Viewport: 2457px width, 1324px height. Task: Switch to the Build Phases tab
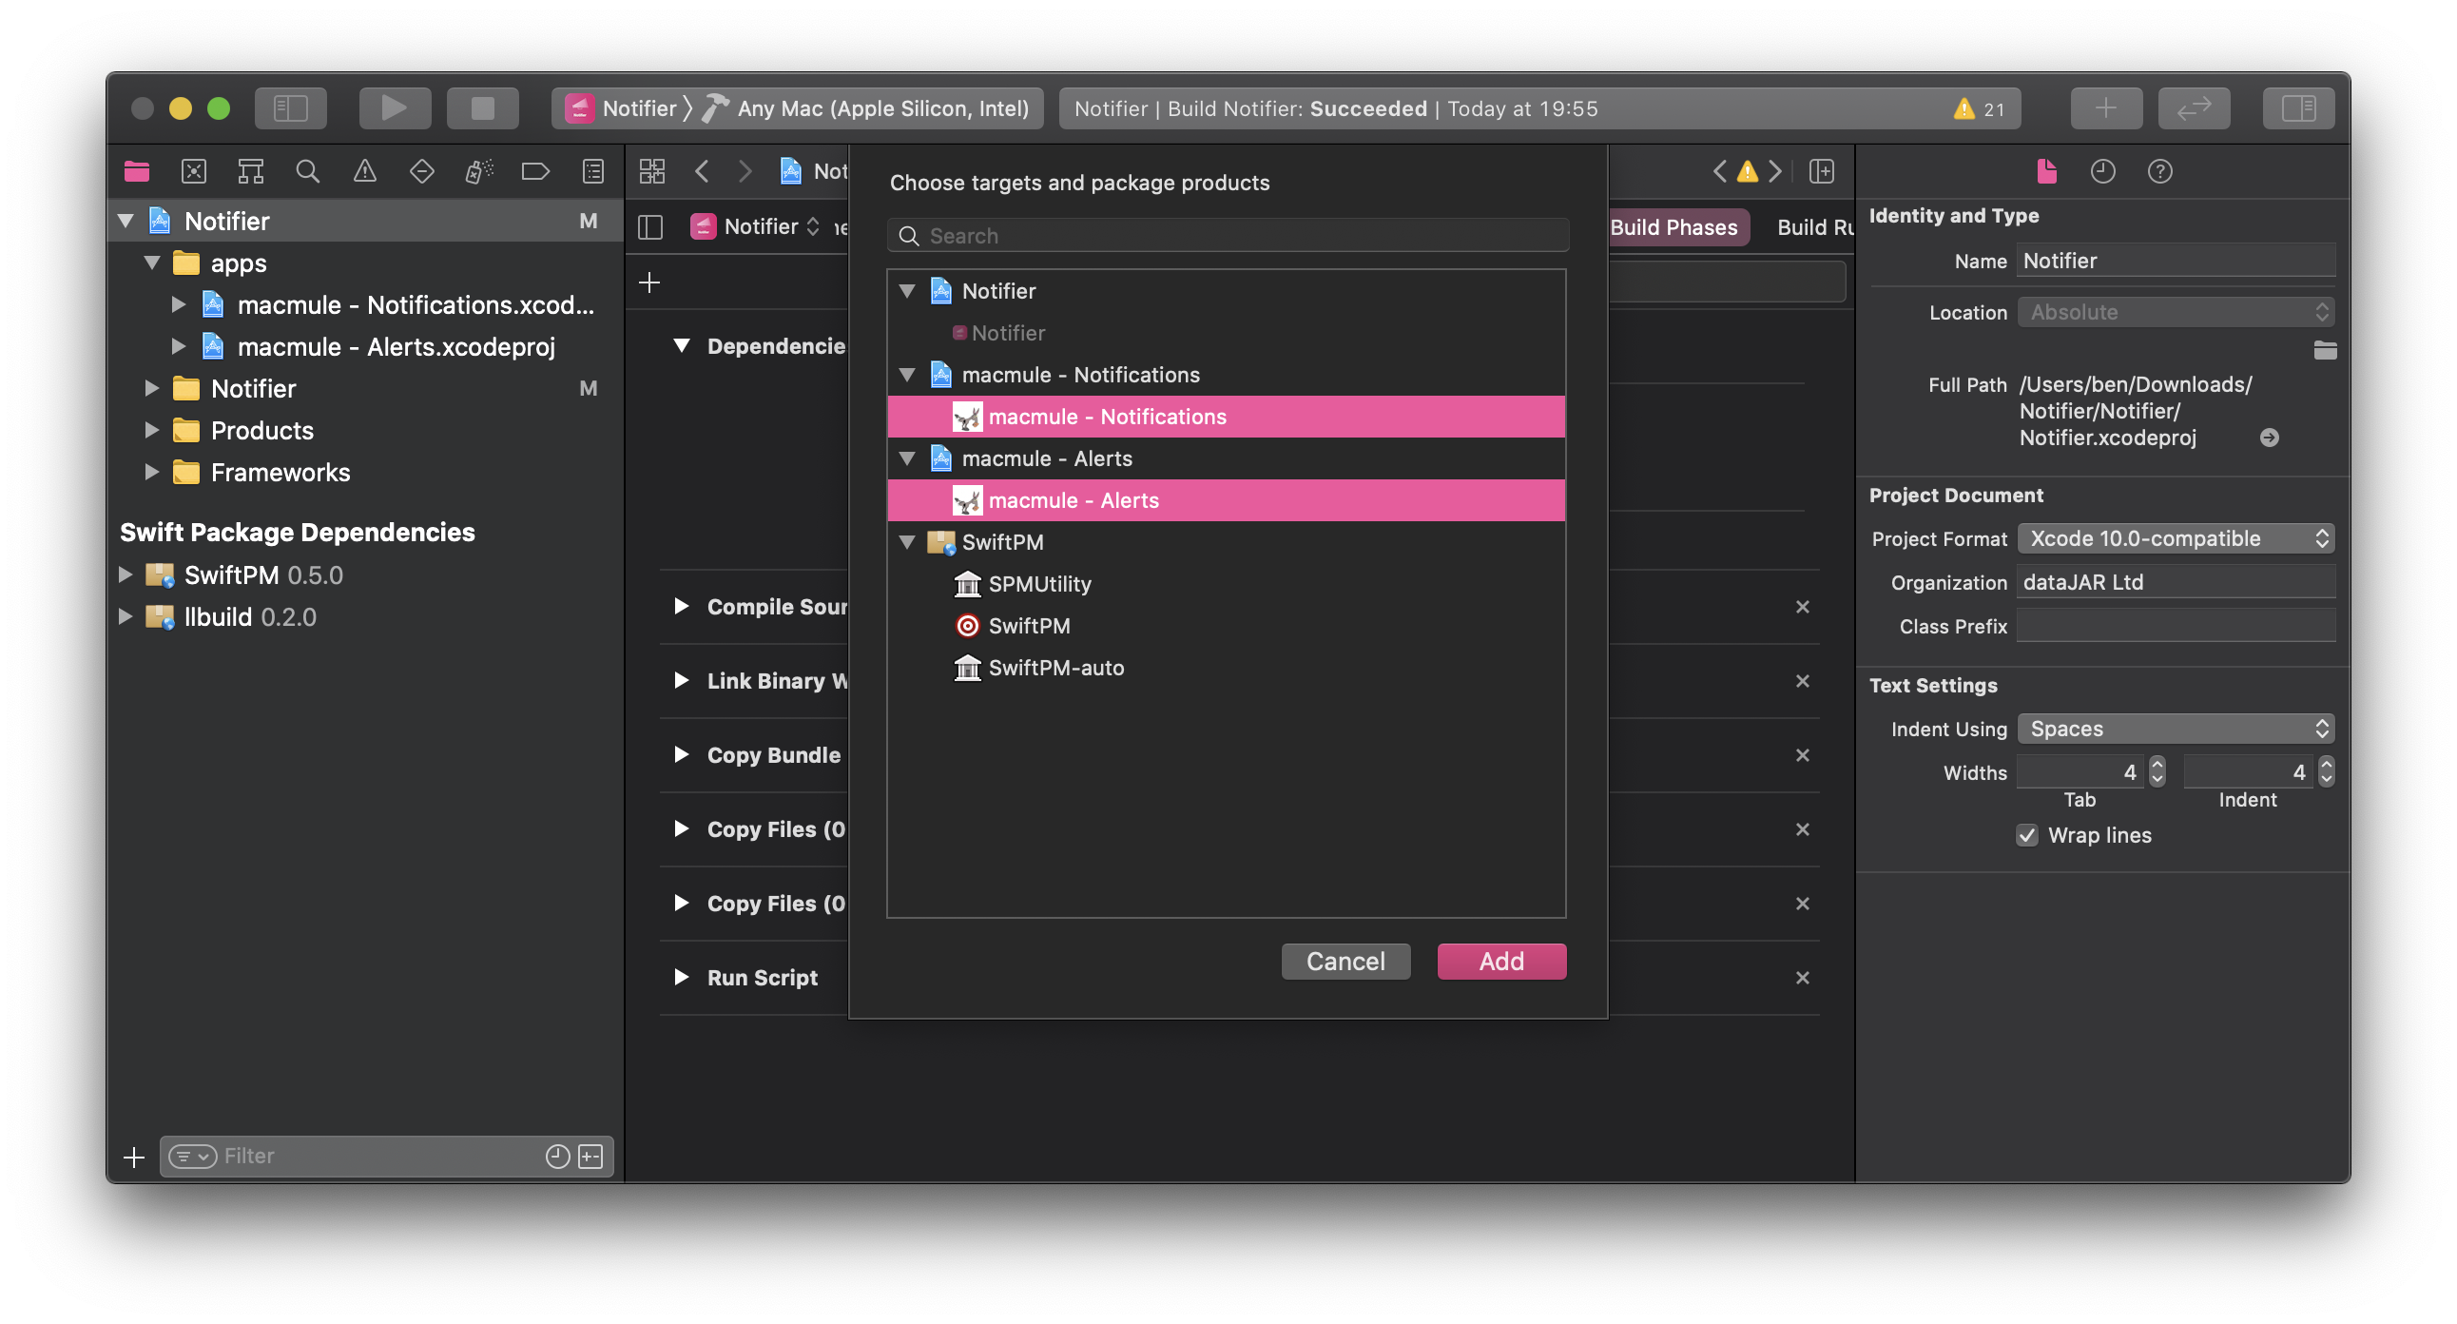coord(1673,227)
